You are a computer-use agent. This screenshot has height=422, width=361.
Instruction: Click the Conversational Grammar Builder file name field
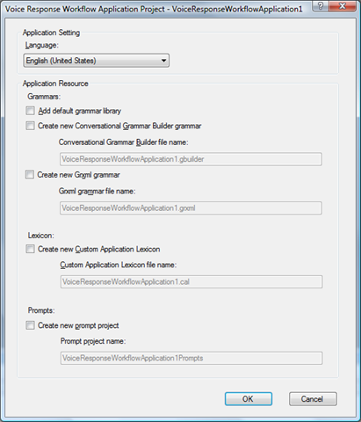point(191,159)
